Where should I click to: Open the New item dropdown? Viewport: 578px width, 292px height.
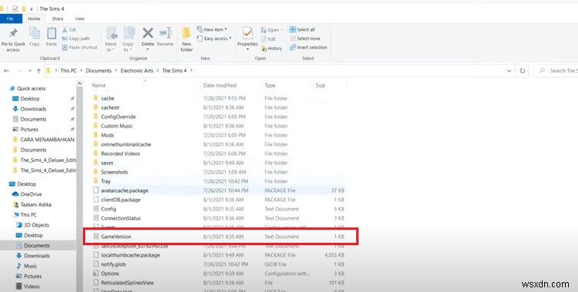[x=212, y=29]
